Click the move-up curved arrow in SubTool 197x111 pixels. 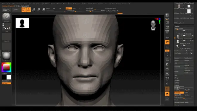(186, 53)
